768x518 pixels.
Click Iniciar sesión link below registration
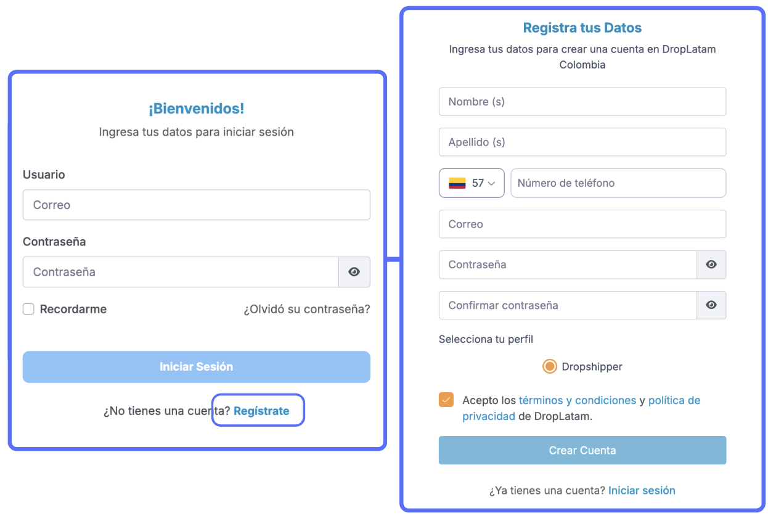tap(642, 491)
